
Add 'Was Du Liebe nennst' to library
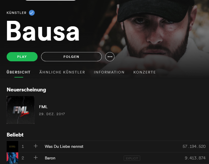[x=36, y=146]
